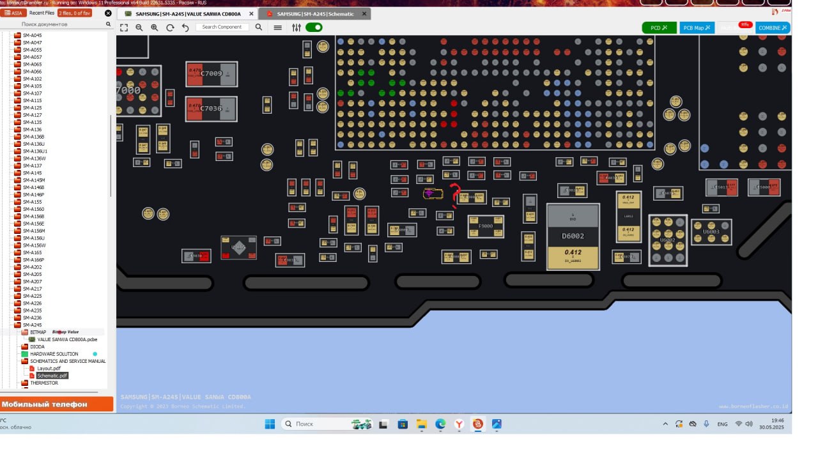The height and width of the screenshot is (460, 818).
Task: Zoom in the PCB view
Action: [155, 27]
